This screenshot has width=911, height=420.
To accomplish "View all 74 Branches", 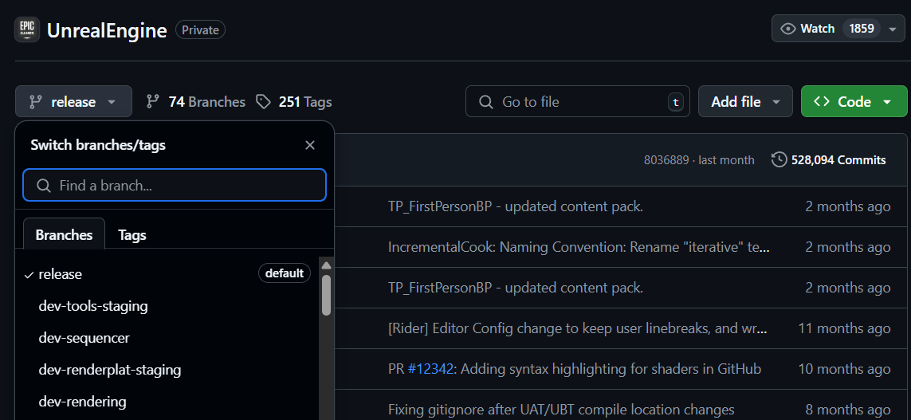I will (196, 102).
